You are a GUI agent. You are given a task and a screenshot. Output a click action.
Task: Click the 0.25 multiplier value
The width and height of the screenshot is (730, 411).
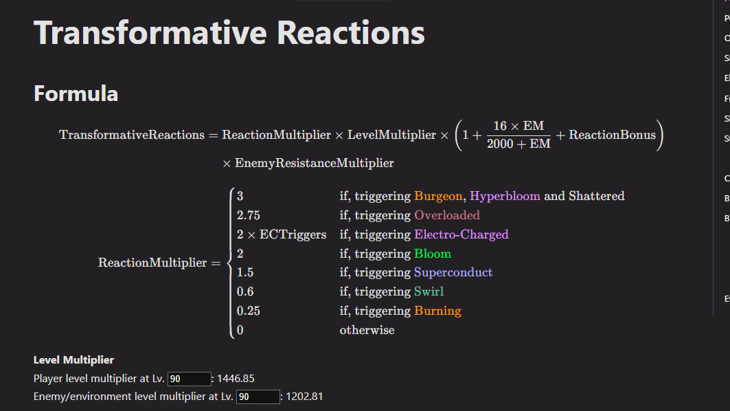pos(248,311)
